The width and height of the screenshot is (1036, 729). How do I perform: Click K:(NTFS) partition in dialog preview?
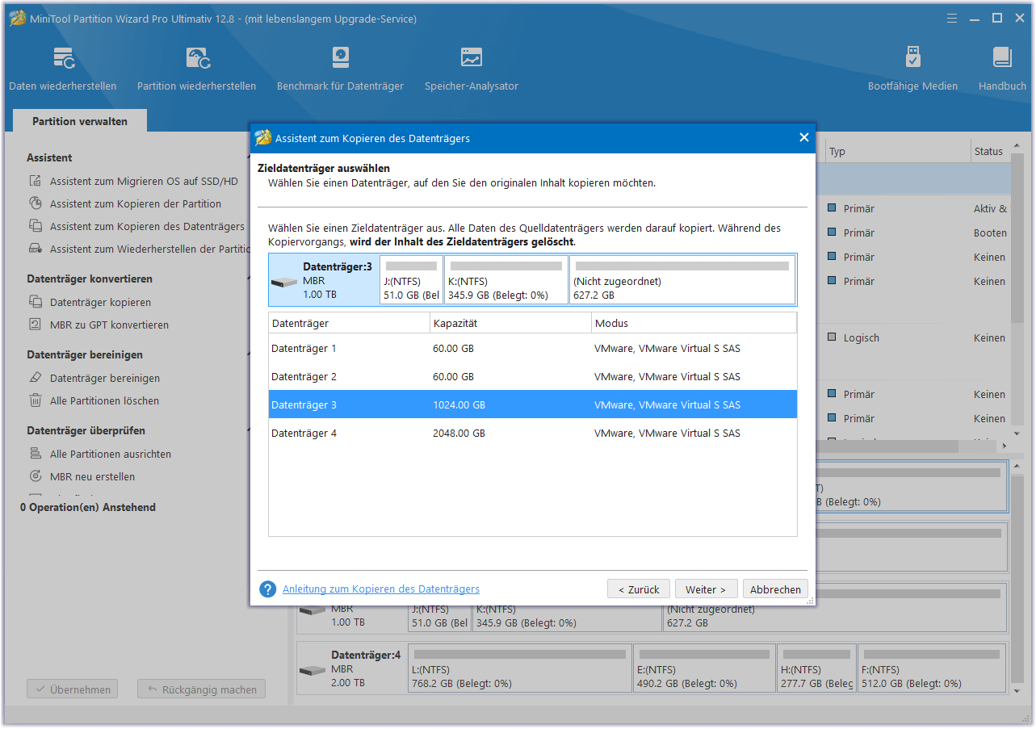(505, 280)
